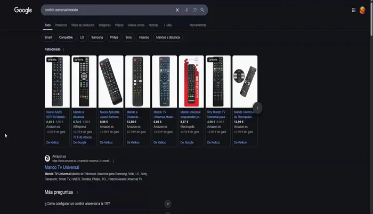Image resolution: width=373 pixels, height=214 pixels.
Task: Filter results by Hisense
Action: [144, 38]
